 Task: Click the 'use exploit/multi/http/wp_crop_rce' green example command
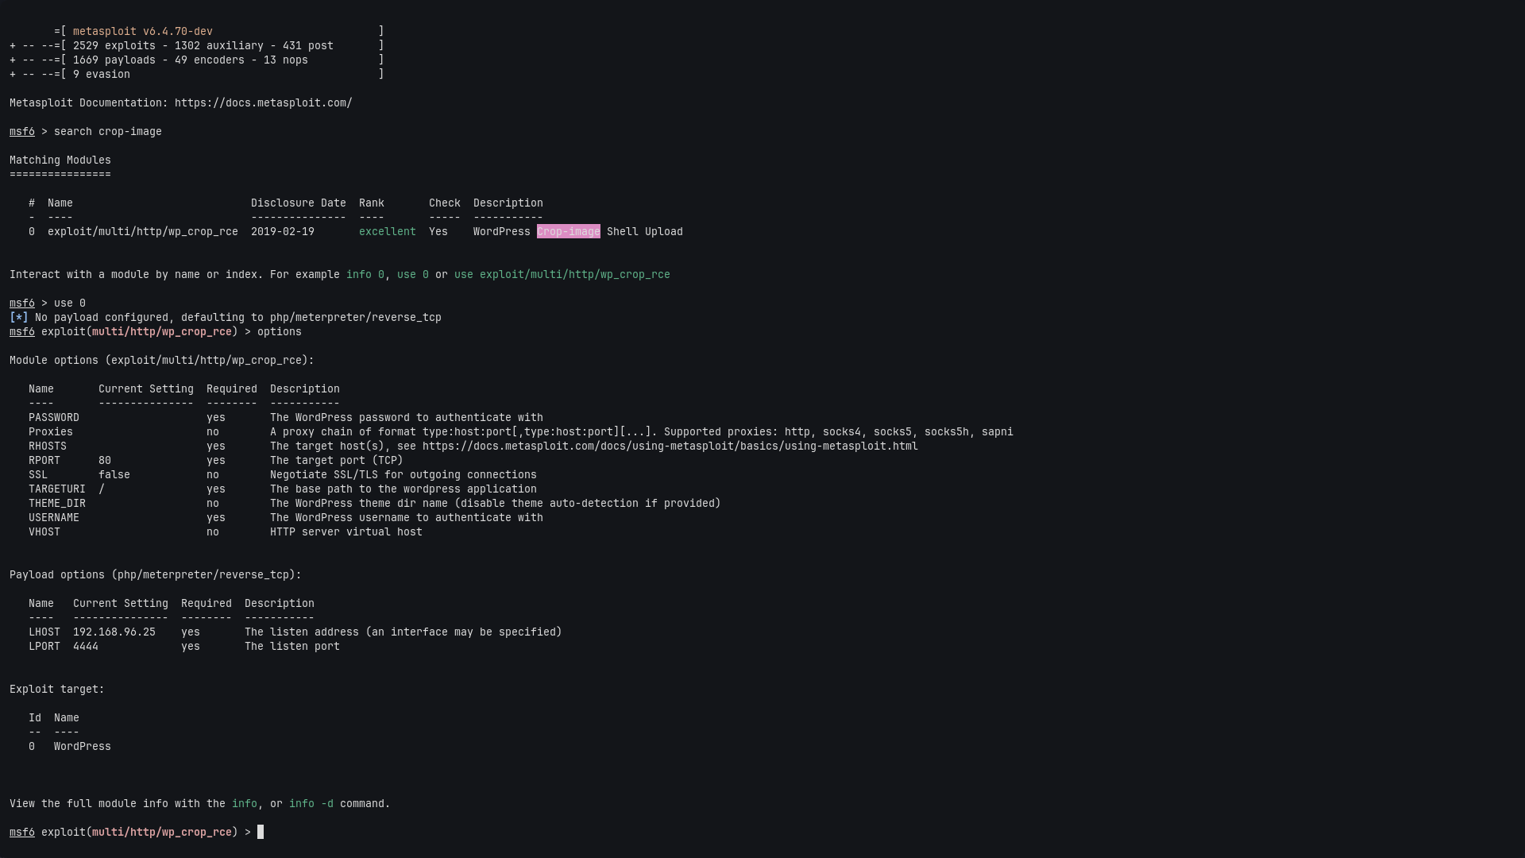click(562, 275)
